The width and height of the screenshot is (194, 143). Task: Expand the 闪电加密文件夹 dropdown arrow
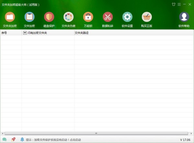pyautogui.click(x=25, y=33)
